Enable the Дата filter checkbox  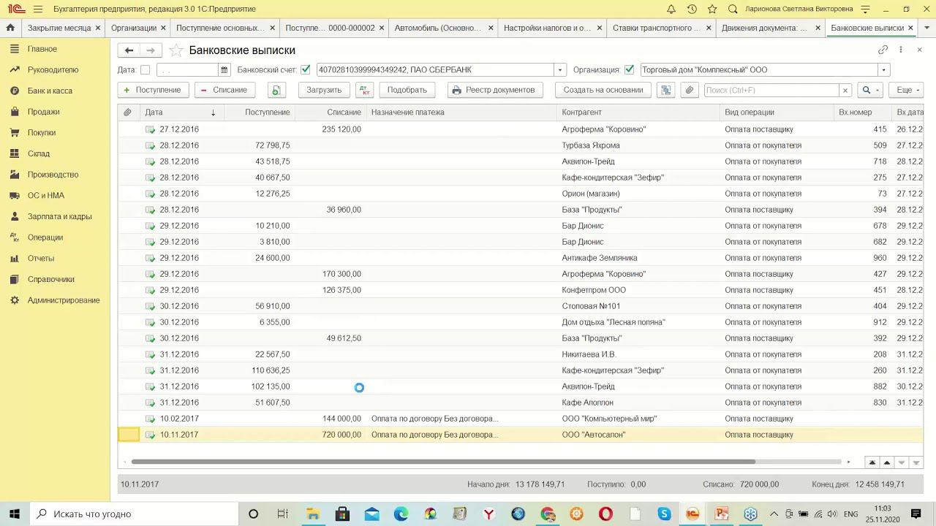[145, 70]
